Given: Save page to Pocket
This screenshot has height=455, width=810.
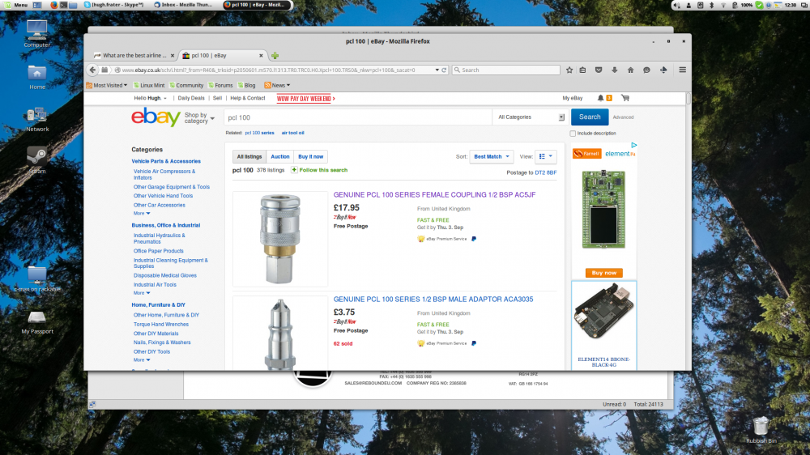Looking at the screenshot, I should point(599,70).
